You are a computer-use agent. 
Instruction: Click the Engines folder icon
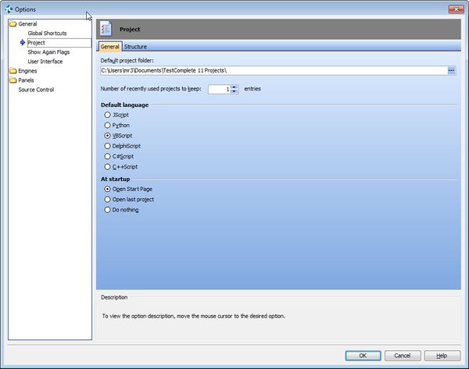coord(13,71)
